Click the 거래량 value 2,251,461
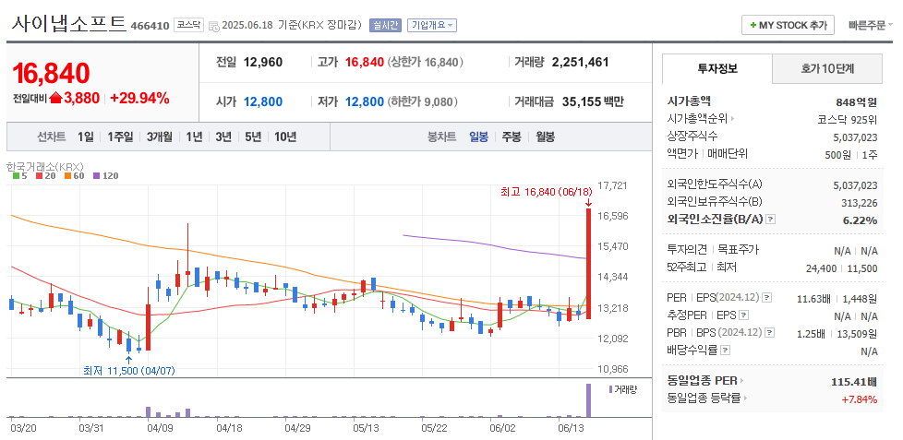Image resolution: width=903 pixels, height=440 pixels. point(580,62)
